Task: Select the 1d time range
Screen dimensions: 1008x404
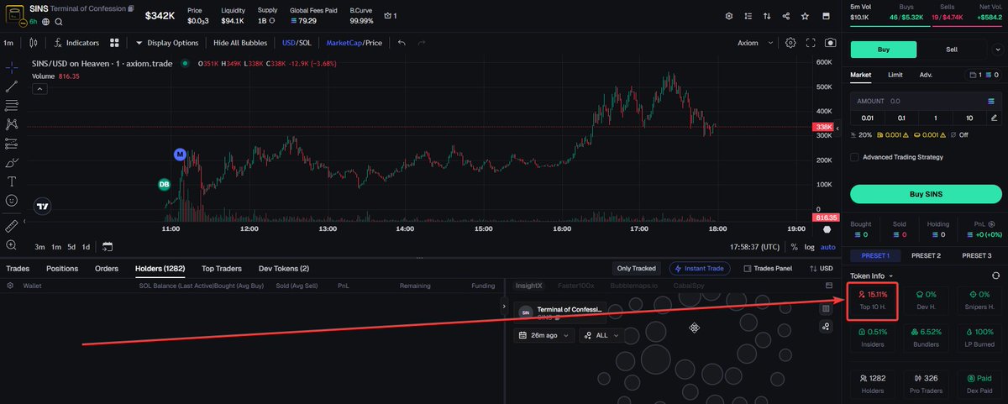Action: click(x=87, y=247)
